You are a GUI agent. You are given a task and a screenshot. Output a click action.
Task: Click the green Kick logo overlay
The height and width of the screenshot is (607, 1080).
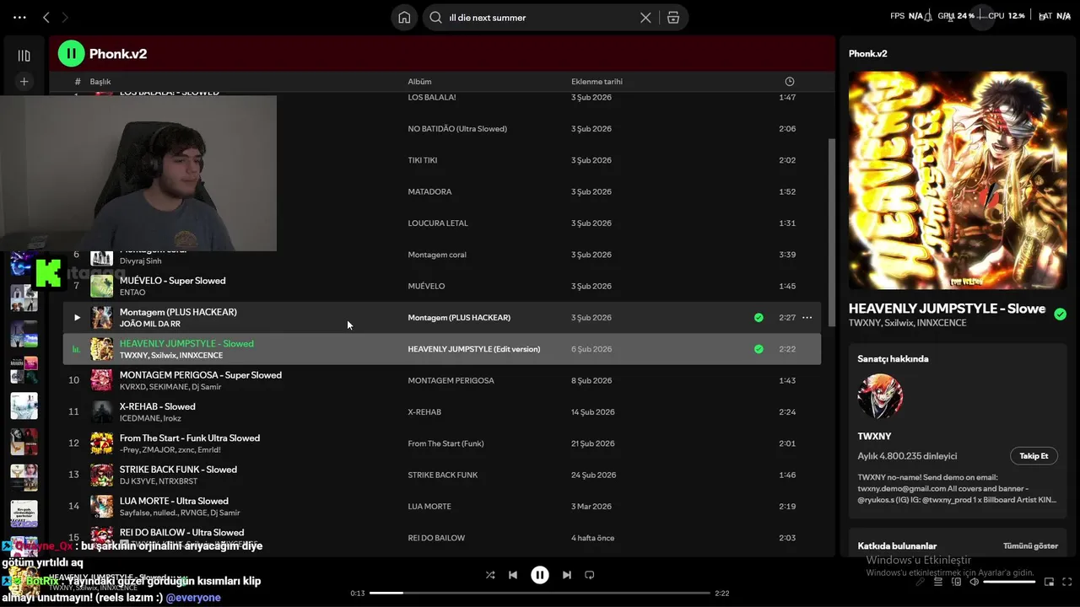47,273
